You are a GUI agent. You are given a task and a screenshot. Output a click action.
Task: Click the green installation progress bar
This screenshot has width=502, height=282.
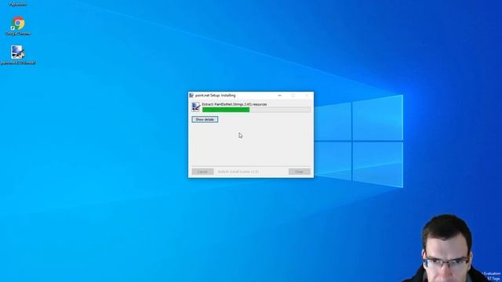(x=256, y=110)
